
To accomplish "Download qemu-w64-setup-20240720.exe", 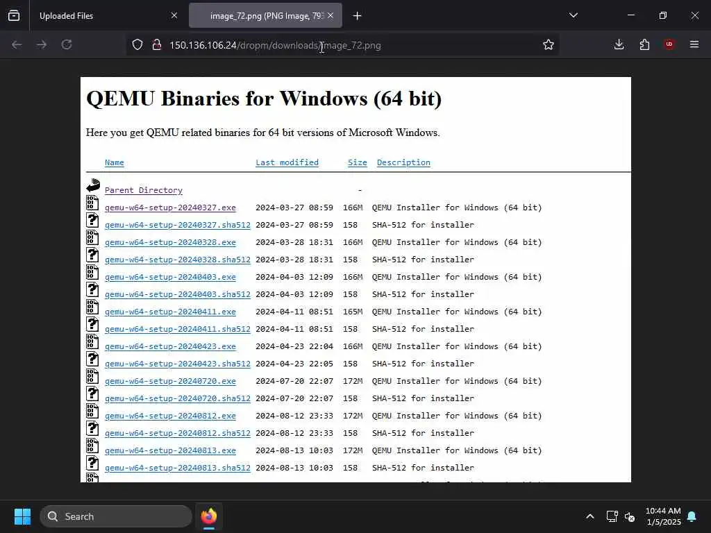I will 170,381.
